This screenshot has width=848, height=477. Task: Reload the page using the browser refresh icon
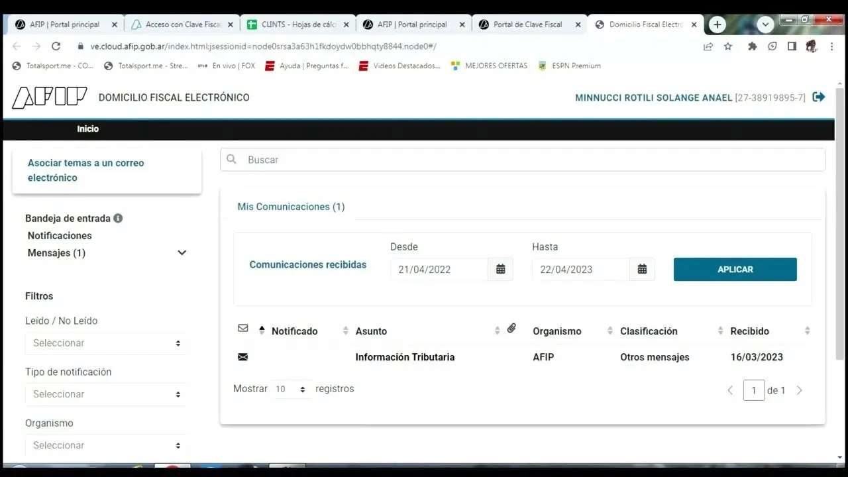click(x=56, y=46)
